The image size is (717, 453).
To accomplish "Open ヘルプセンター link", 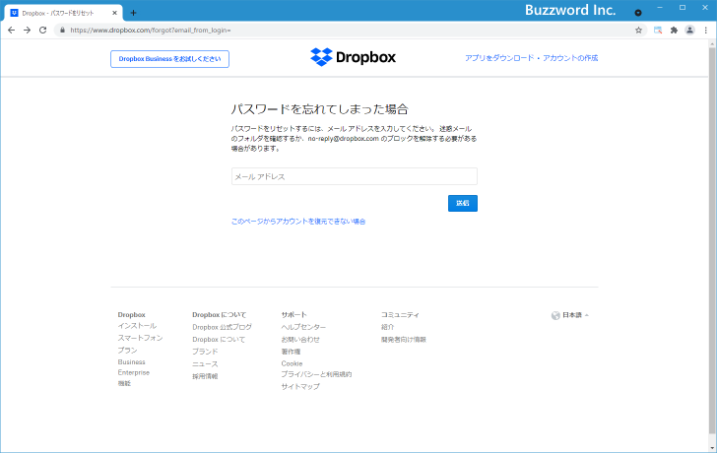I will coord(303,327).
